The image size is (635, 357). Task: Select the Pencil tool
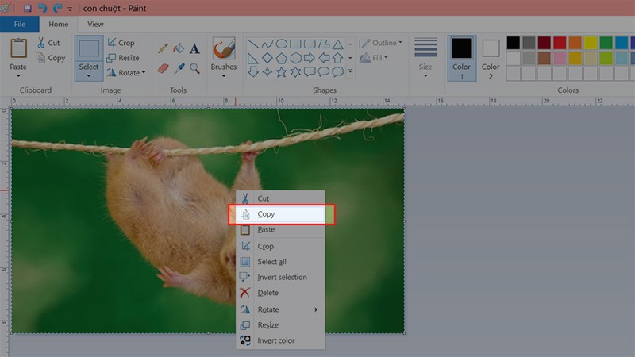pyautogui.click(x=163, y=48)
